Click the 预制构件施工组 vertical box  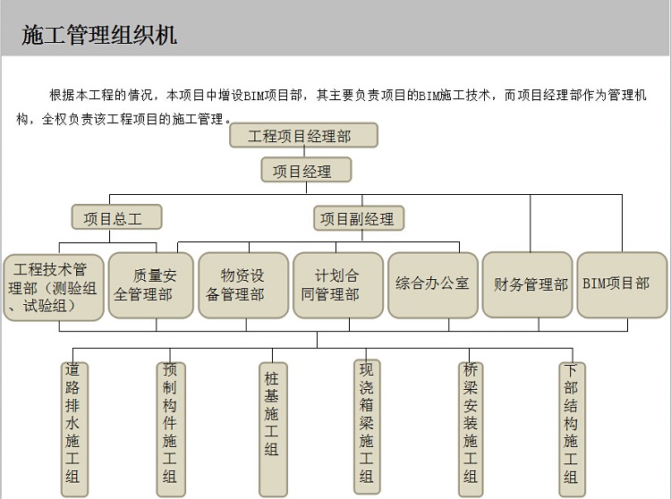[x=171, y=429]
